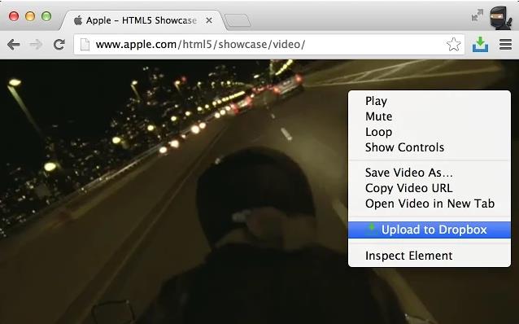
Task: Click the browser back arrow
Action: pyautogui.click(x=14, y=45)
